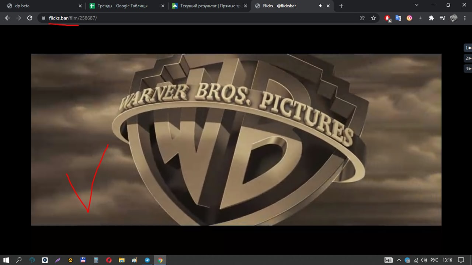Reload the flicks.bar page
472x265 pixels.
tap(30, 18)
